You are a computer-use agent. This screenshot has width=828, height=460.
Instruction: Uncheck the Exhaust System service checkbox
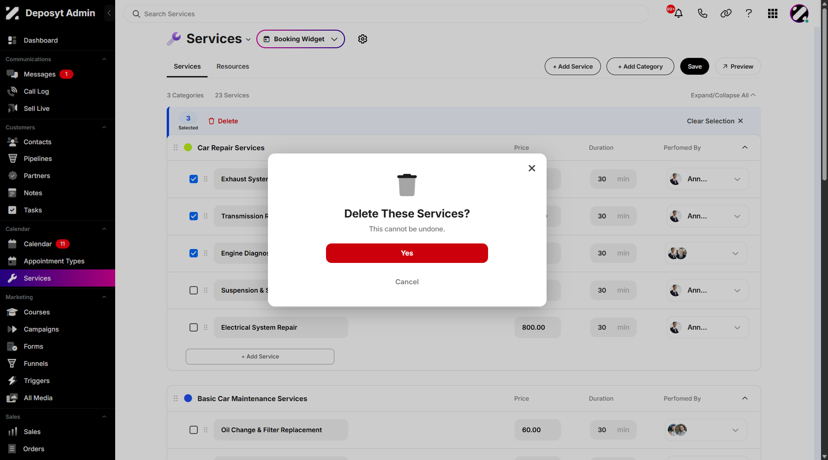[194, 179]
